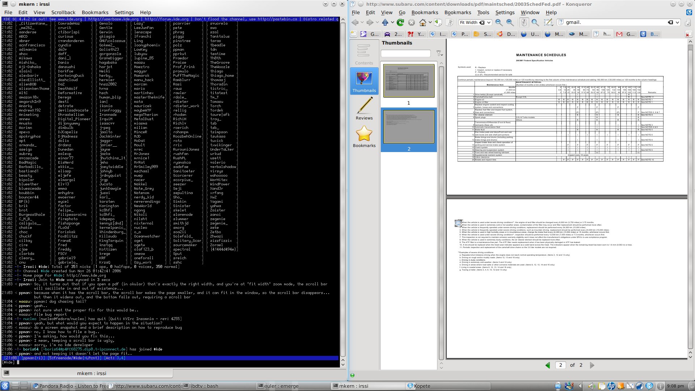Open Konqueror Go menu
The image size is (695, 391).
click(402, 12)
